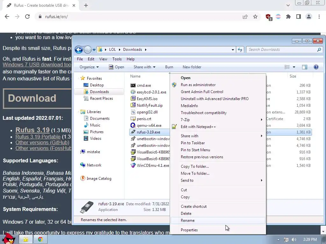Screen dimensions: 326x244
Task: Follow the Other versions (GitHub) link
Action: pos(42,142)
